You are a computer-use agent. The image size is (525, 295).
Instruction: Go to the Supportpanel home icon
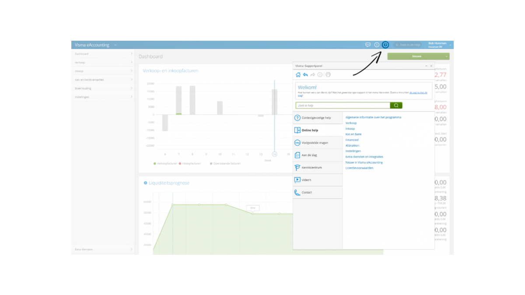298,75
